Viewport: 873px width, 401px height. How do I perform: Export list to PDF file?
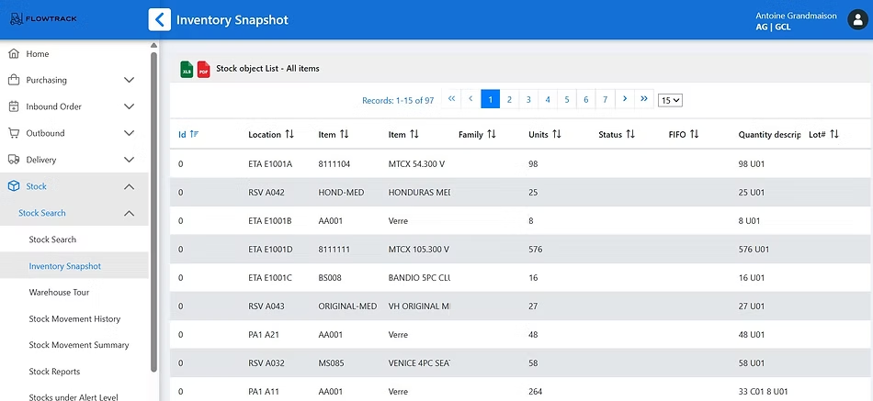point(204,69)
